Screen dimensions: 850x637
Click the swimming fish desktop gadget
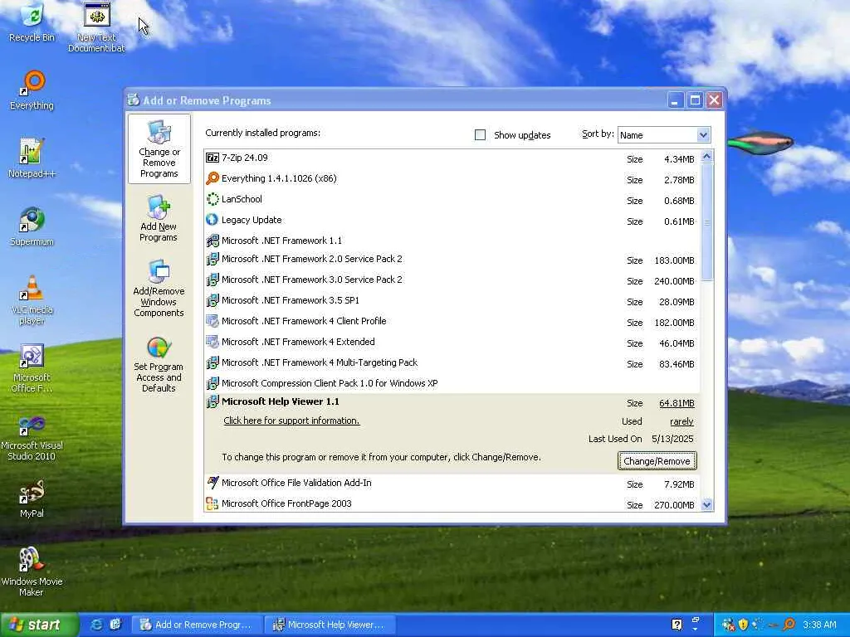click(x=760, y=143)
